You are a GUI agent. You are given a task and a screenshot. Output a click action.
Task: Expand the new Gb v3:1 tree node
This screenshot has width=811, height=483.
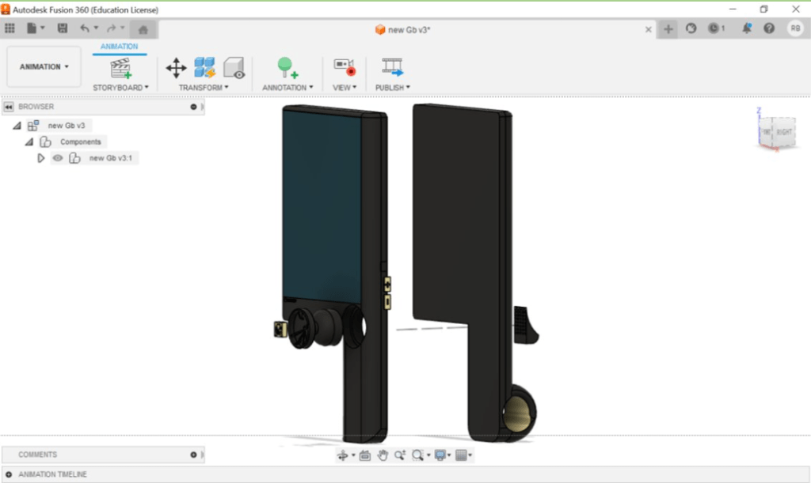point(41,158)
